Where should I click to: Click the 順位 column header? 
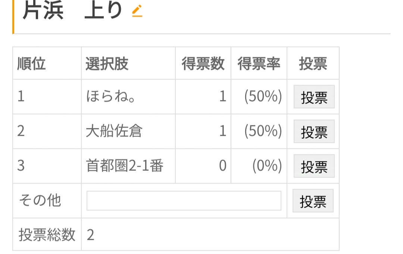pos(31,63)
